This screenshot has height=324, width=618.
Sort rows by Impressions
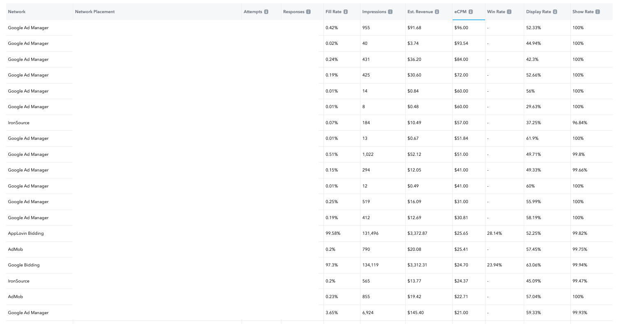pyautogui.click(x=375, y=12)
